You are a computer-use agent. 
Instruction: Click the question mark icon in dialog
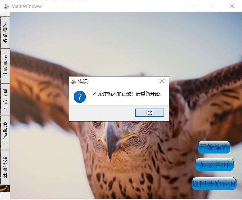pyautogui.click(x=80, y=97)
